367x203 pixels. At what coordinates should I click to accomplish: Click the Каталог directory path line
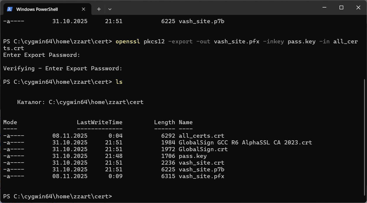pyautogui.click(x=80, y=102)
